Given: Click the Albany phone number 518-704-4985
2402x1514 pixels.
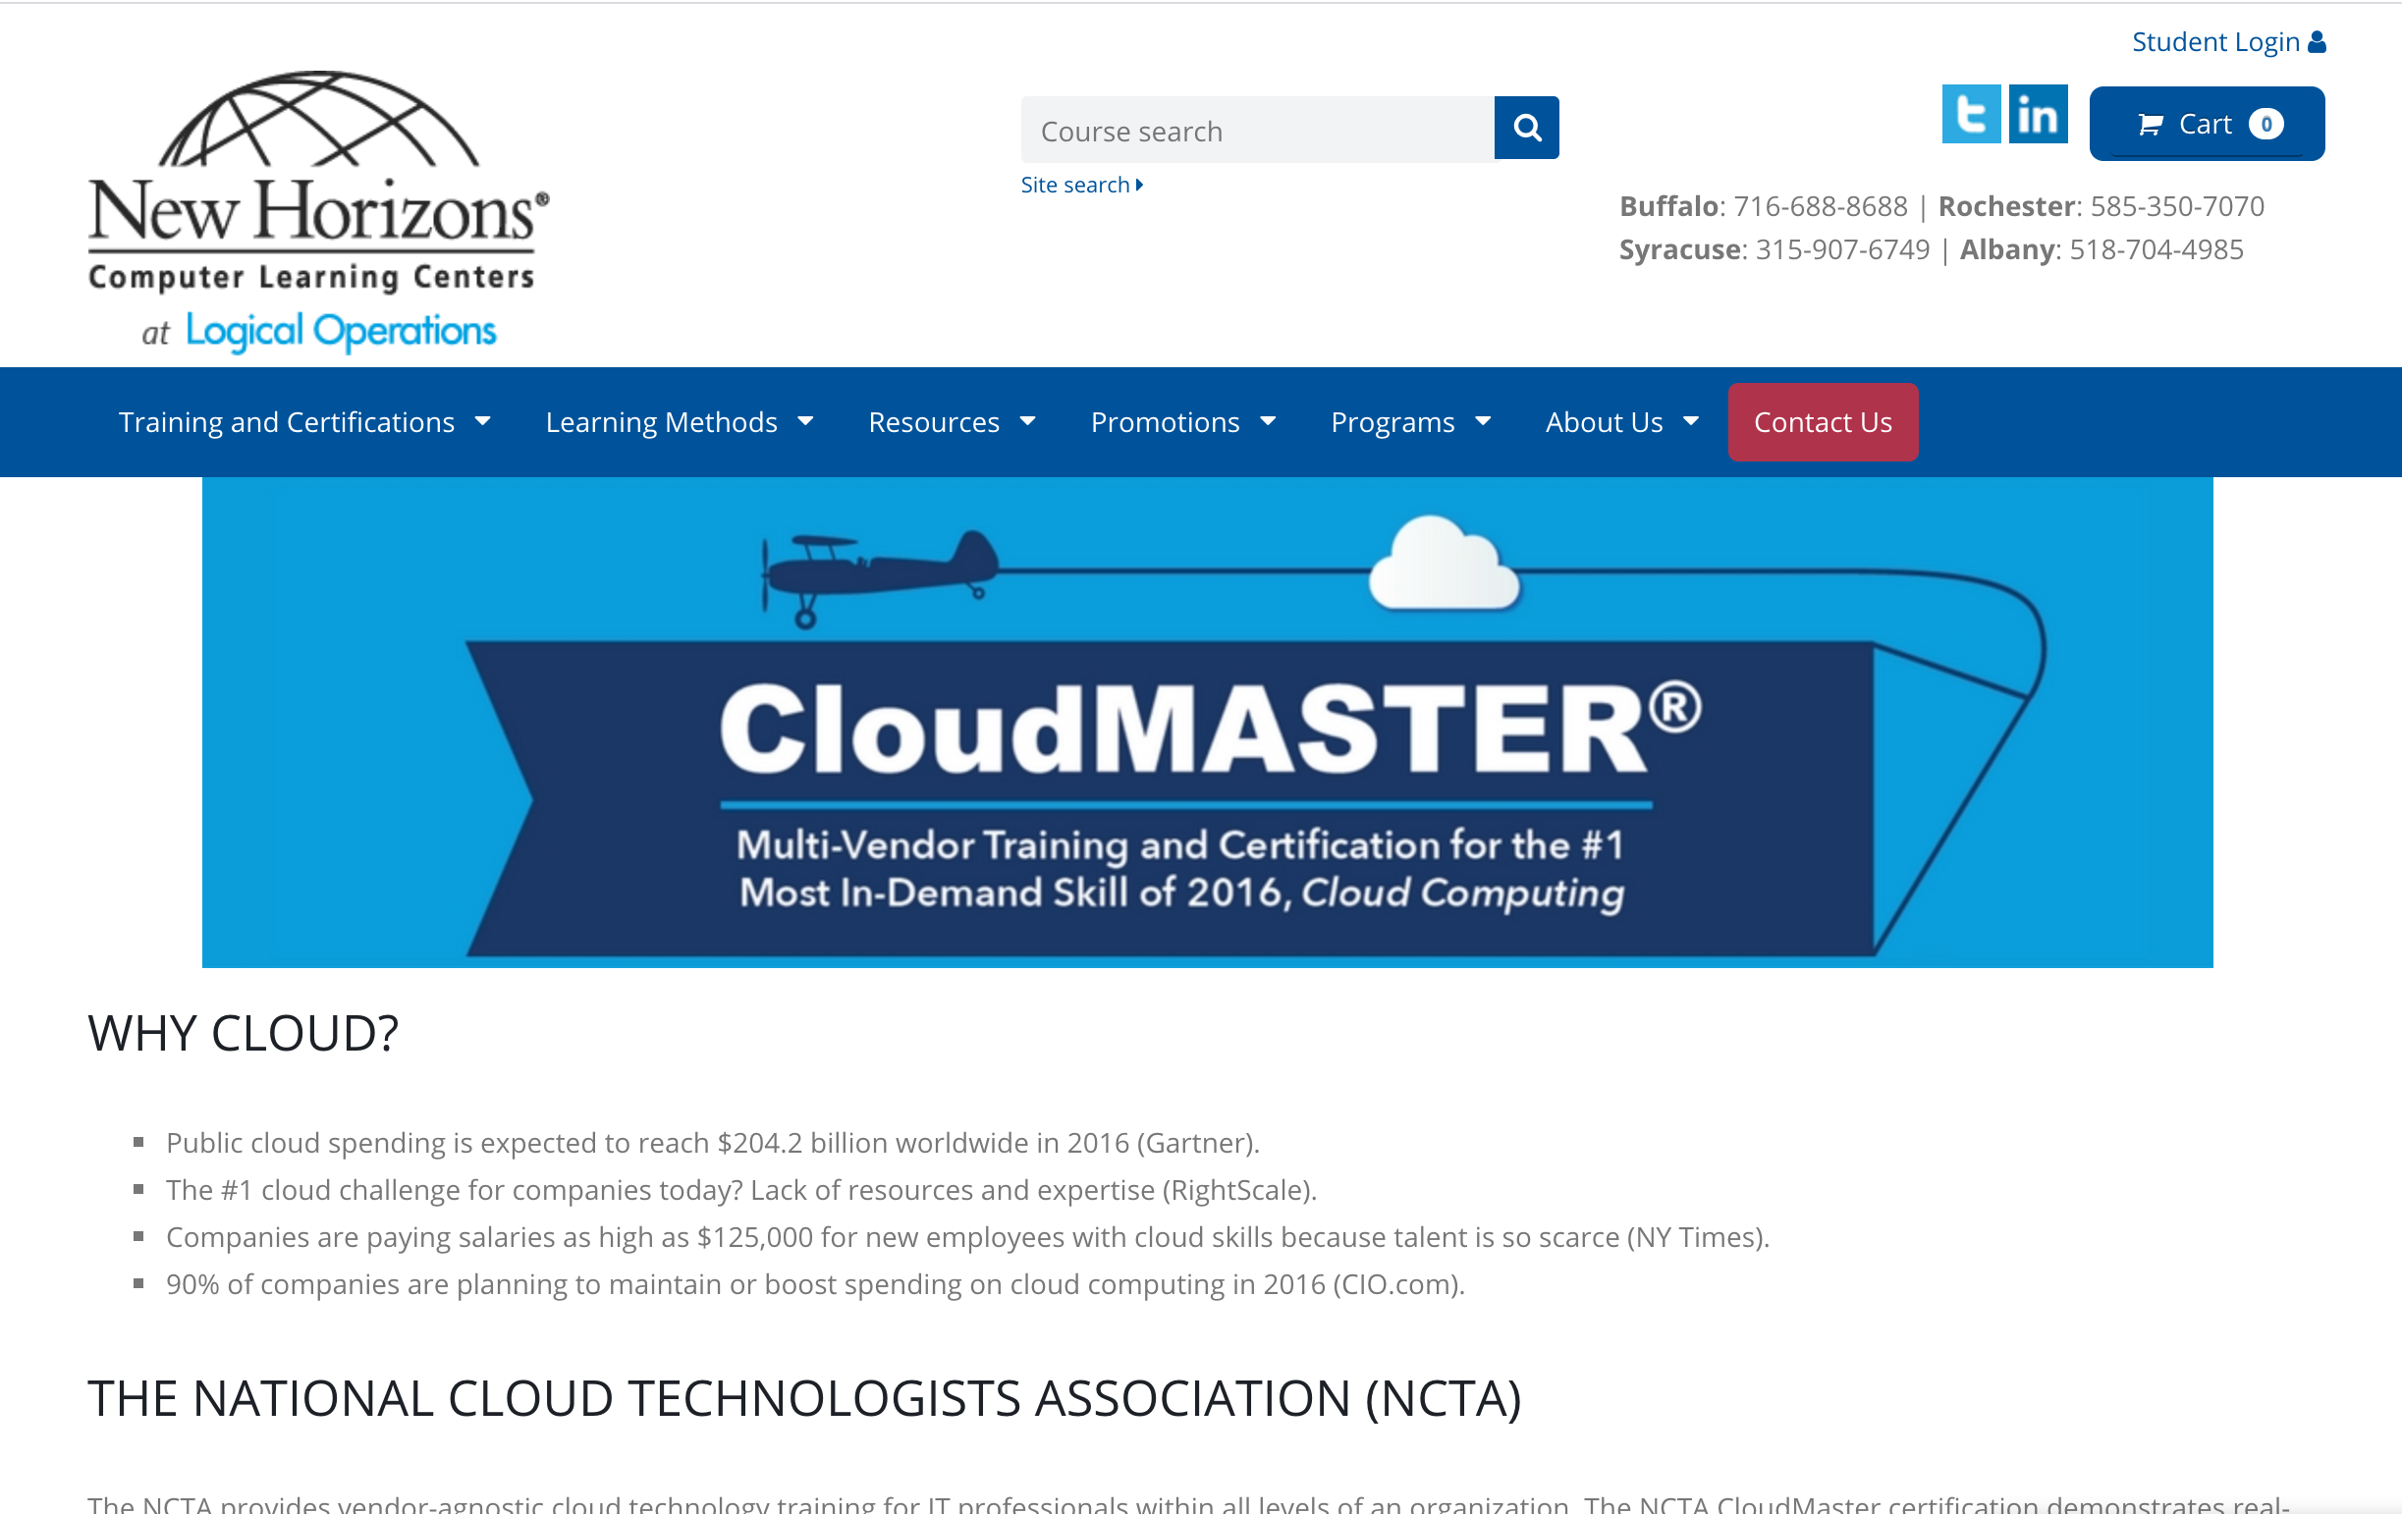Looking at the screenshot, I should click(x=2156, y=249).
